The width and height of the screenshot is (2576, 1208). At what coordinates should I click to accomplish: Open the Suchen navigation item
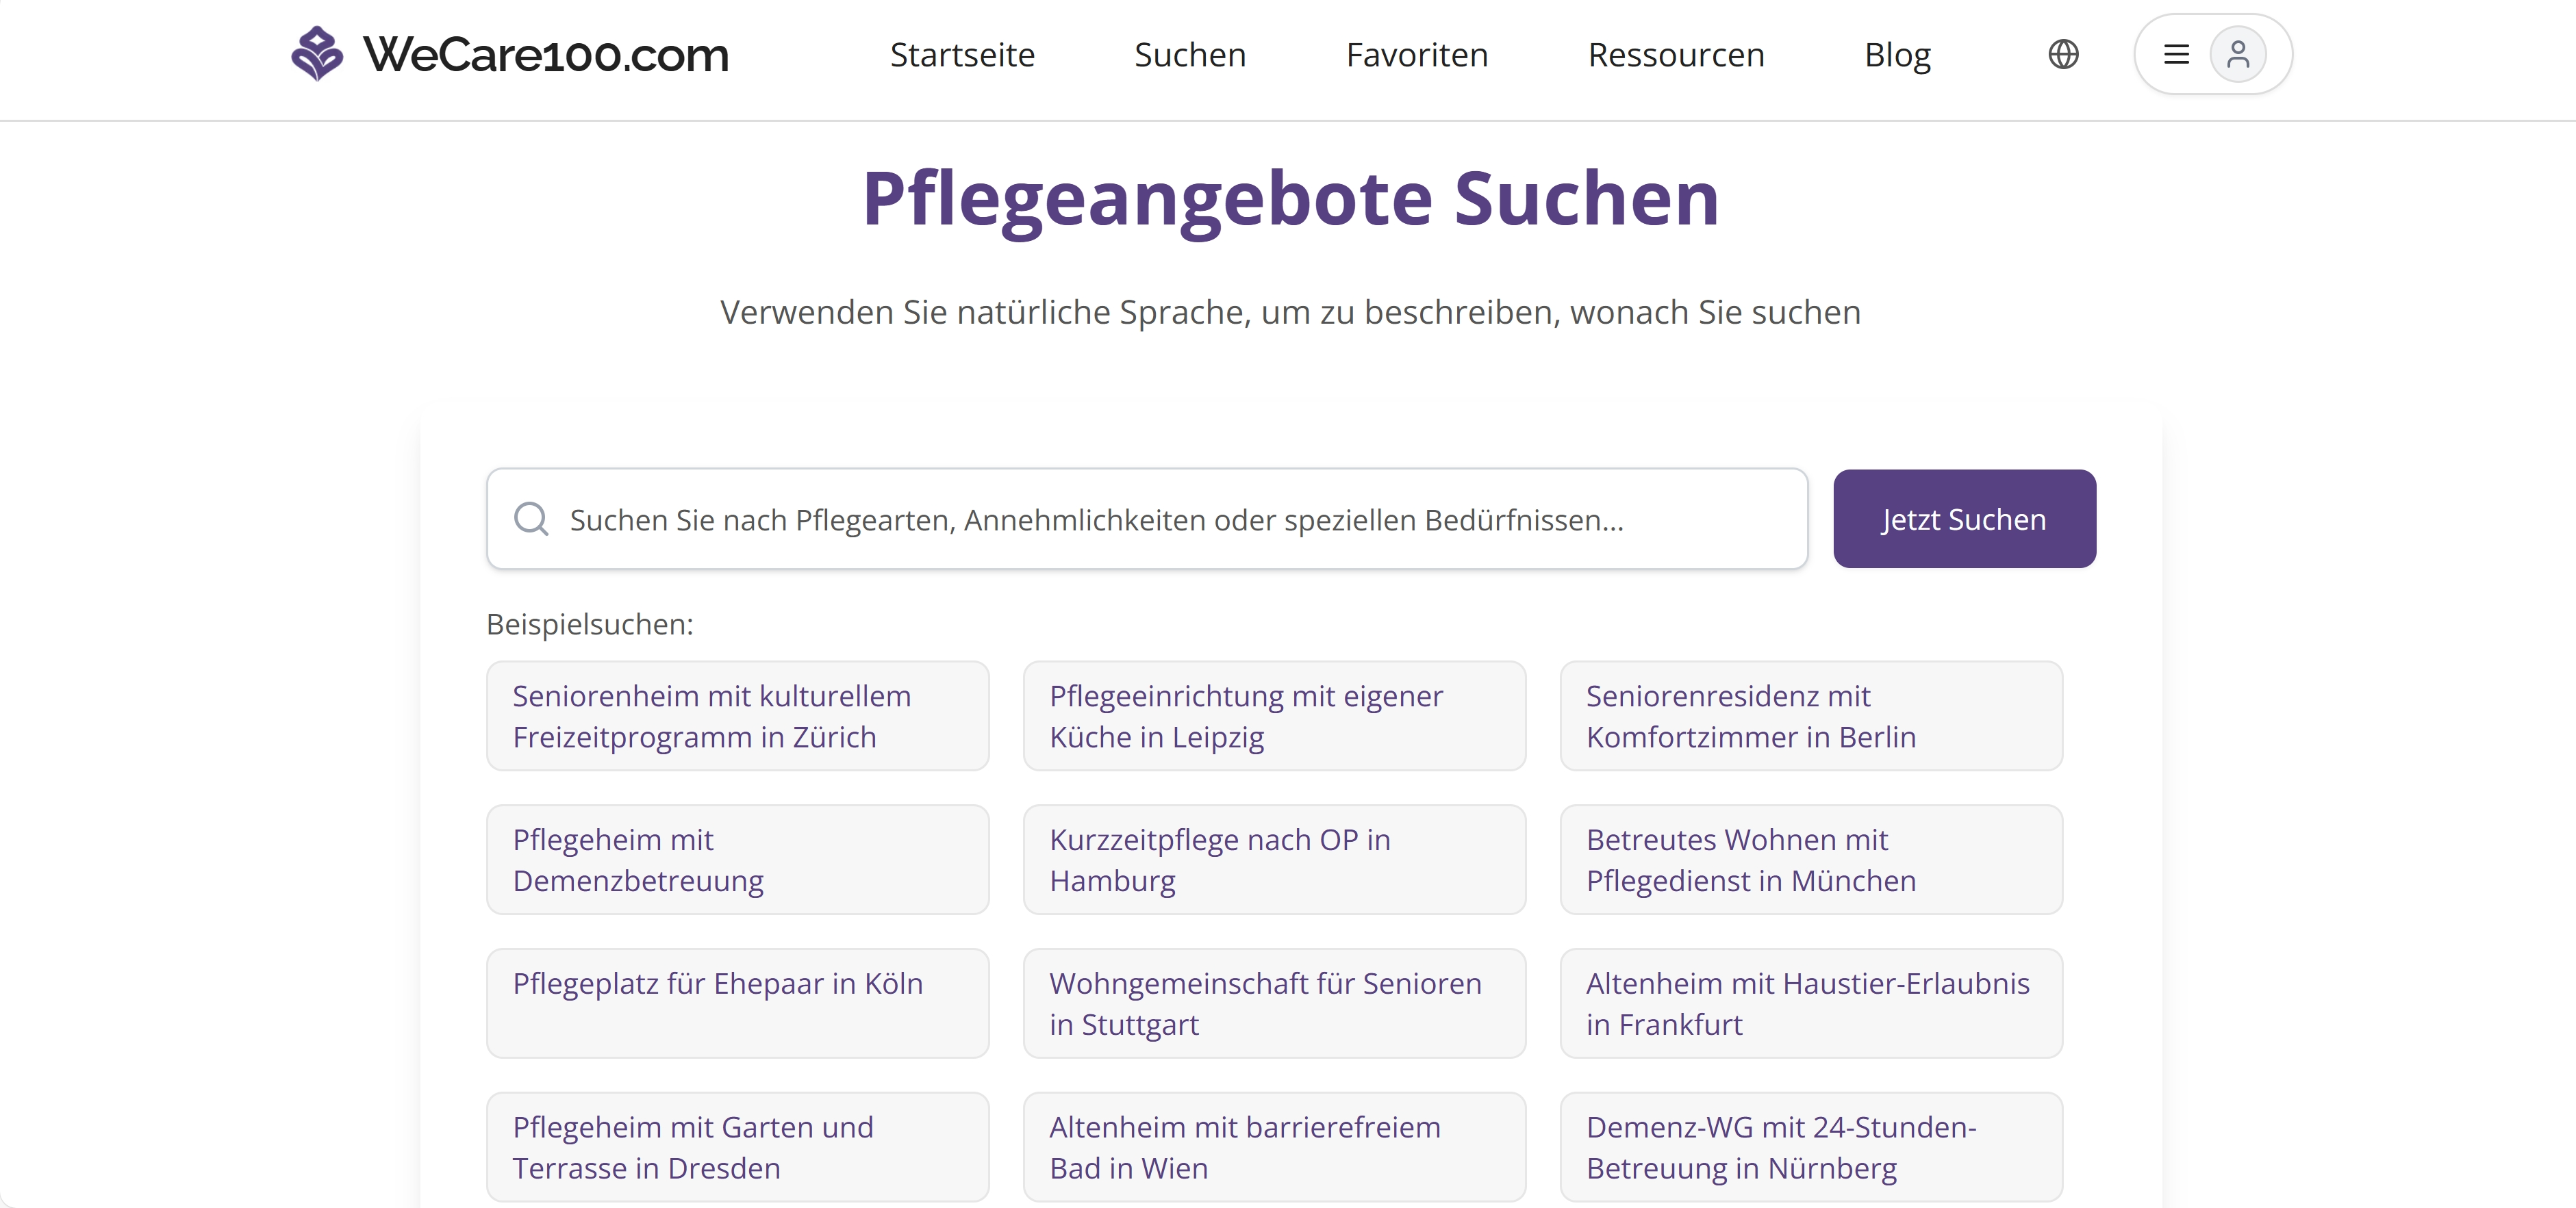click(x=1190, y=55)
